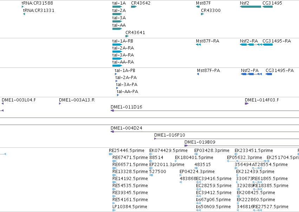The width and height of the screenshot is (299, 212).
Task: Click the tal-AA gene feature
Action: click(x=117, y=29)
